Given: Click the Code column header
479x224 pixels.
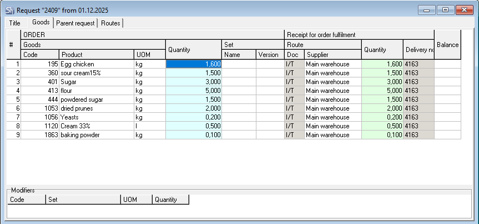Looking at the screenshot, I should [x=39, y=55].
